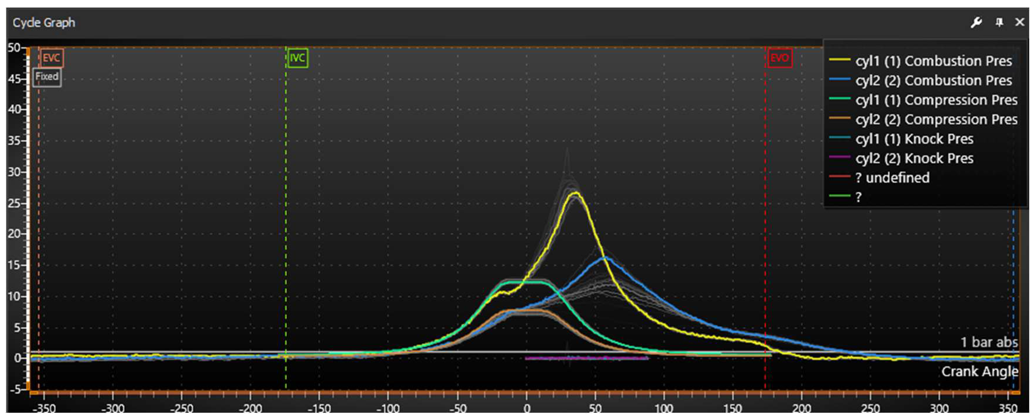Close the Cycle Graph panel
The width and height of the screenshot is (1034, 420).
[1020, 23]
